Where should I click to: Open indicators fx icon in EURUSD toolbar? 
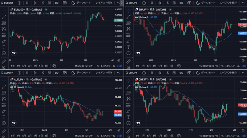click(x=43, y=3)
